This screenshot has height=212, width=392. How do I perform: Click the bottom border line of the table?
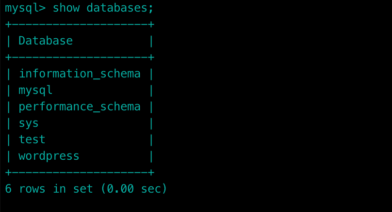click(80, 173)
